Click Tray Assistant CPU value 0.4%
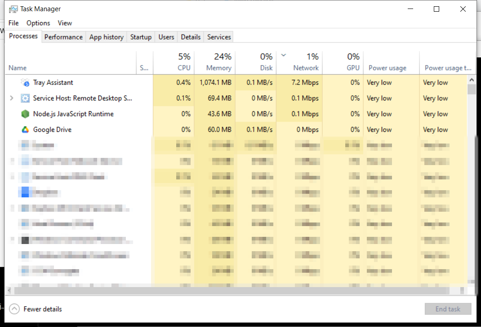The image size is (481, 327). click(x=183, y=83)
